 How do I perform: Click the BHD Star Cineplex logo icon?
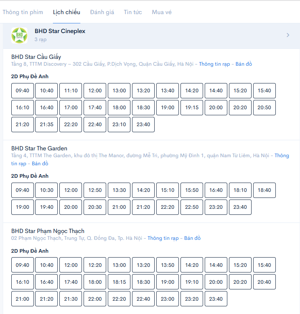(x=19, y=35)
